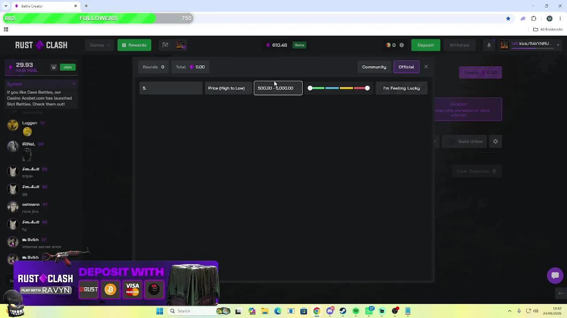Open Steam from taskbar
567x318 pixels.
coord(342,311)
